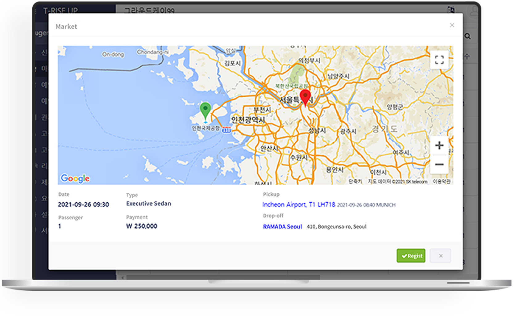Click the red drop-off marker in Seoul
The height and width of the screenshot is (320, 519).
pos(305,98)
